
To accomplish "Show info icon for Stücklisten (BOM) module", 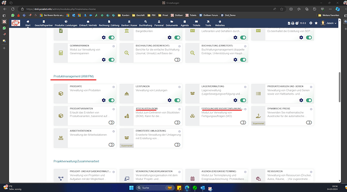I will (180, 109).
